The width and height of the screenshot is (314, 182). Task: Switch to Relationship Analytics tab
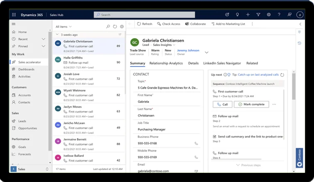[x=166, y=63]
